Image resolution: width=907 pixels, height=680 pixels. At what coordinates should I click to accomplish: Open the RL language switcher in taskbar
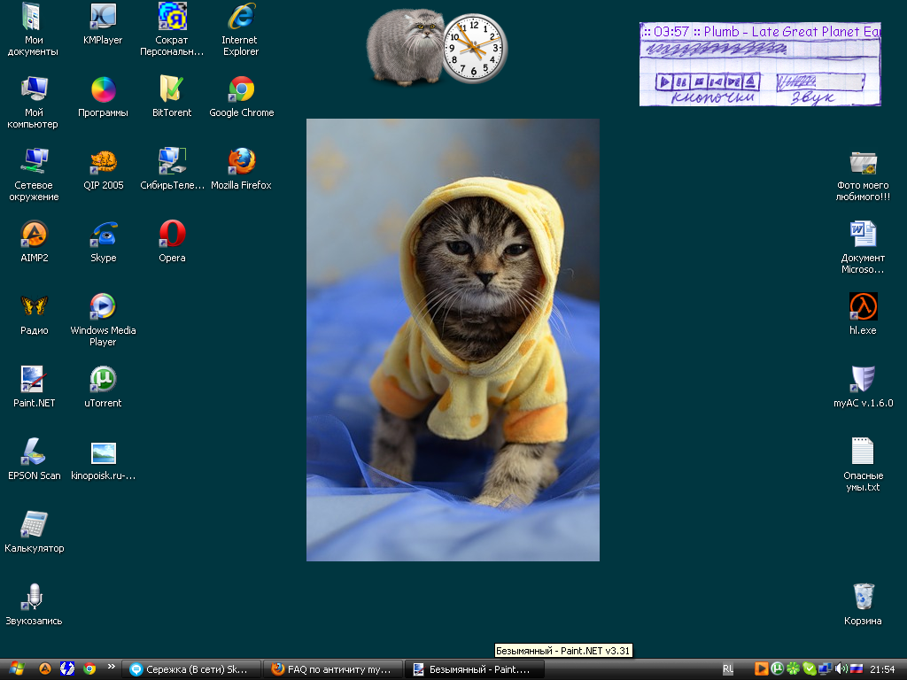(727, 669)
